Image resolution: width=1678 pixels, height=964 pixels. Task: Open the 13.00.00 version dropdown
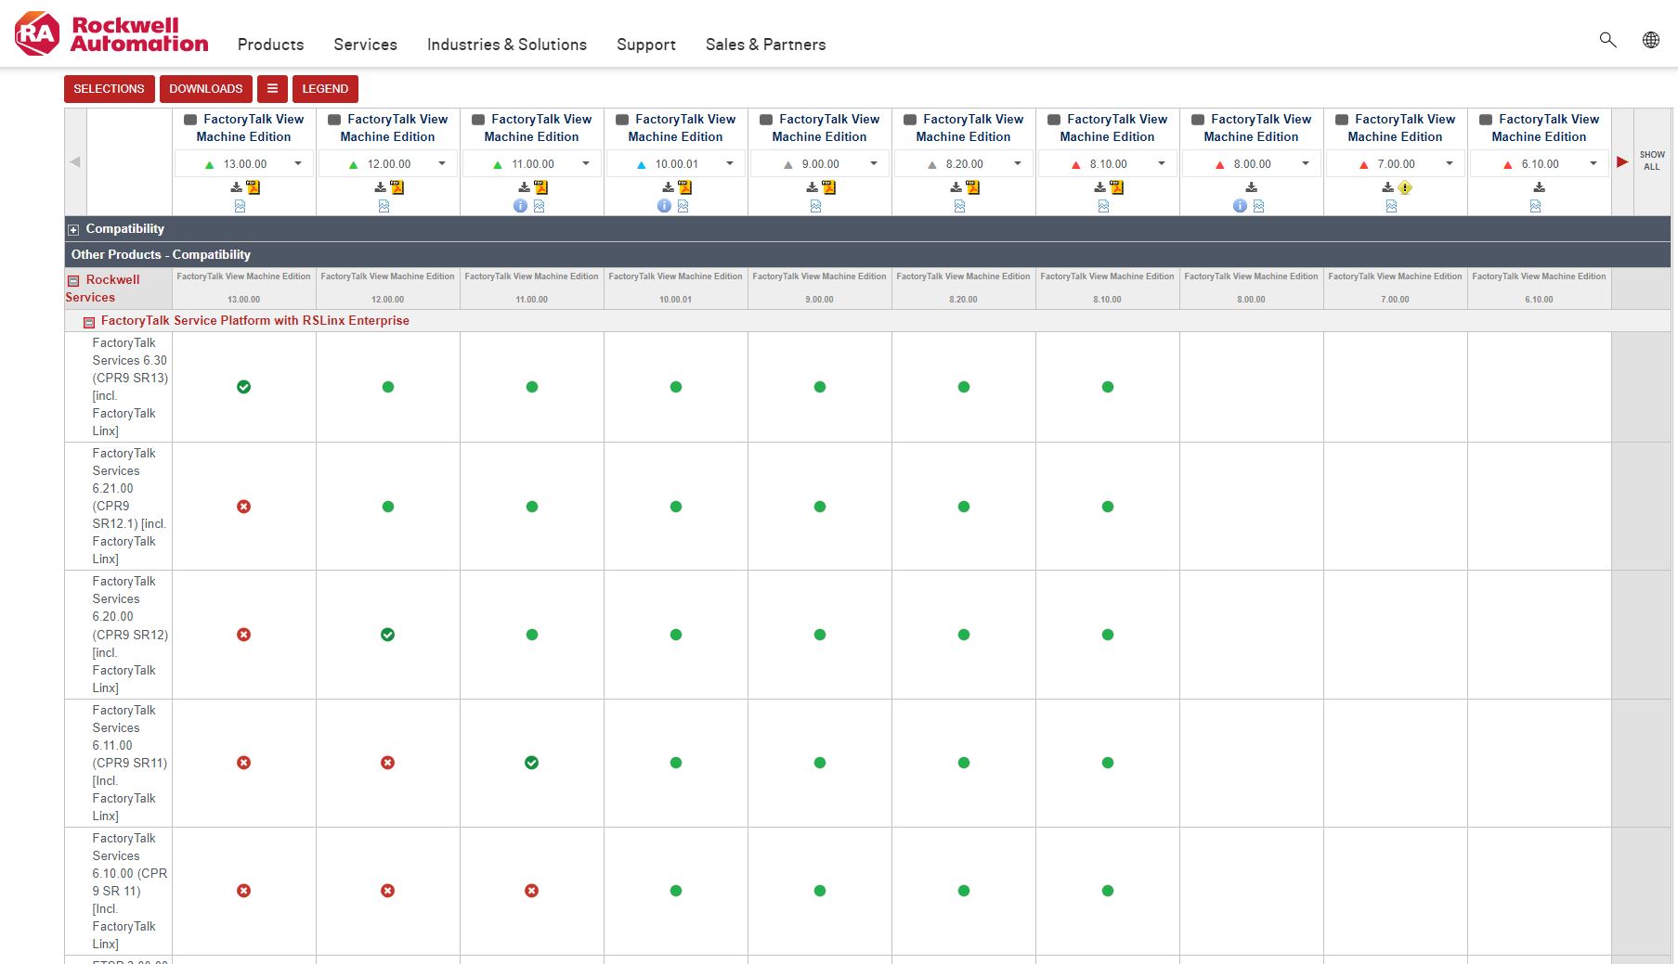pos(244,164)
